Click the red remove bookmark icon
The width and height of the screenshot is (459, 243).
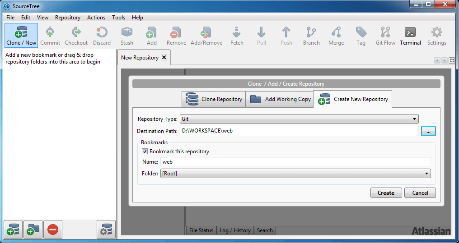(x=53, y=229)
